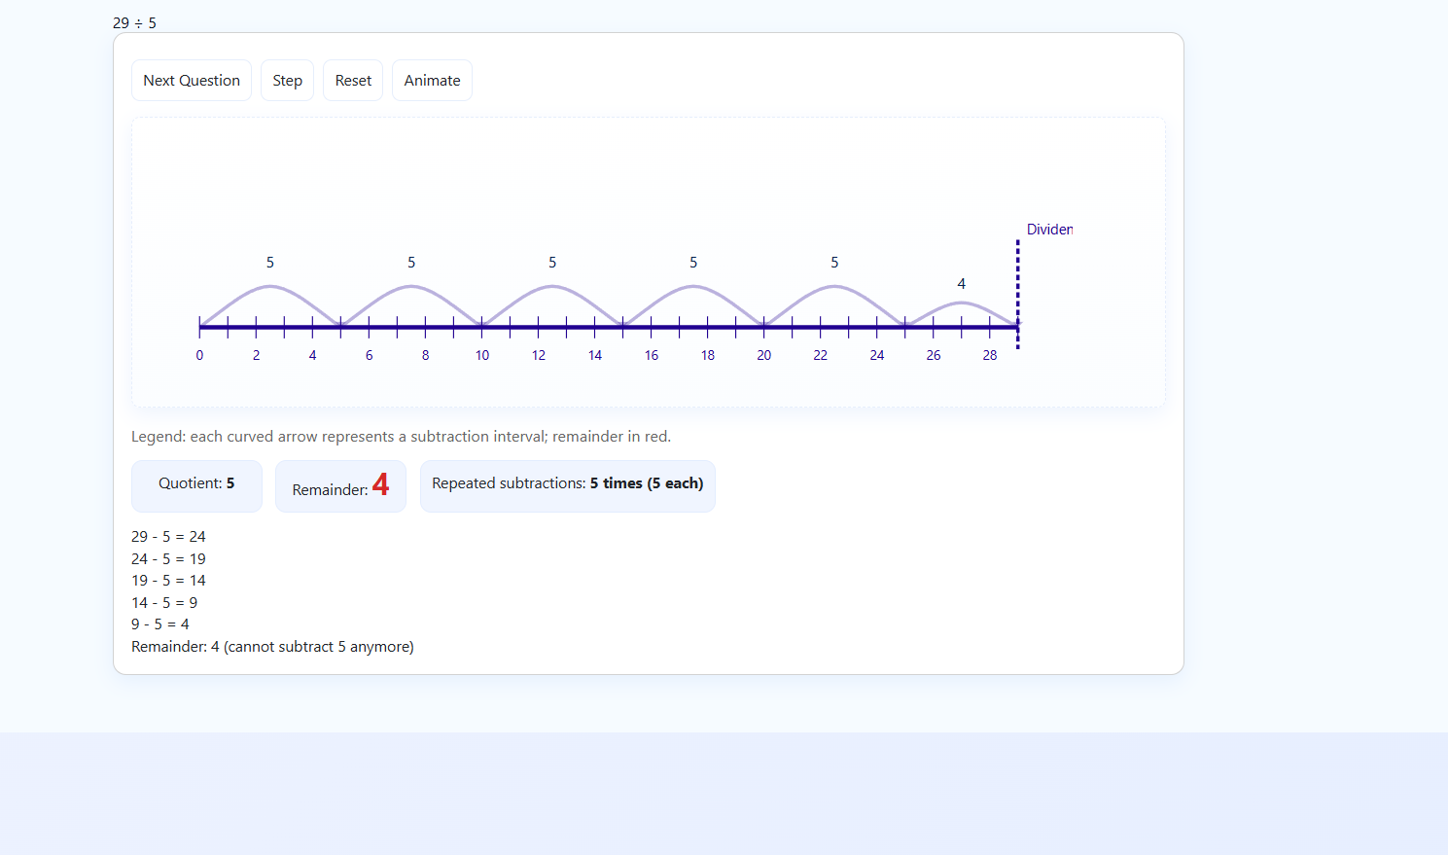Click the remainder arc labeled 4
This screenshot has width=1448, height=855.
point(961,303)
